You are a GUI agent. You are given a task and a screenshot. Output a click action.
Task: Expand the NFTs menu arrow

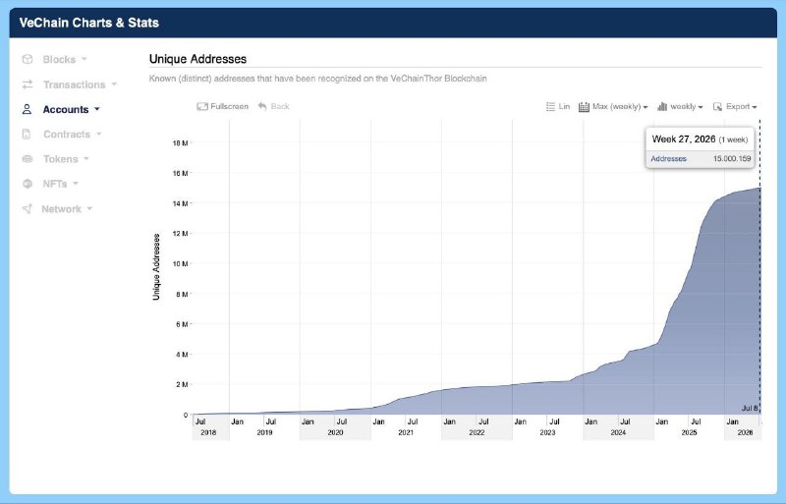[x=76, y=184]
